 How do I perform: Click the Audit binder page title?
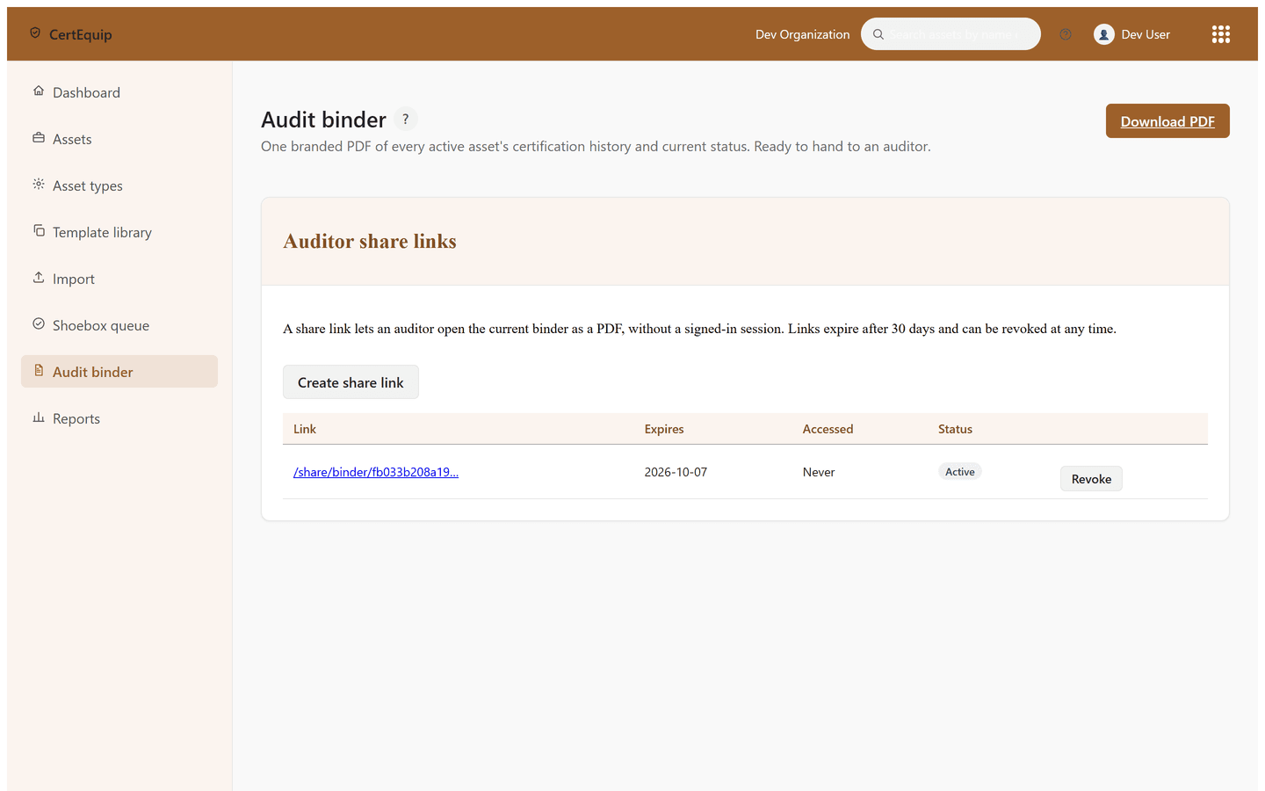[324, 120]
